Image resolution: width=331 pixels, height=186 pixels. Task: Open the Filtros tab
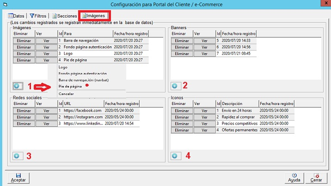pos(38,16)
